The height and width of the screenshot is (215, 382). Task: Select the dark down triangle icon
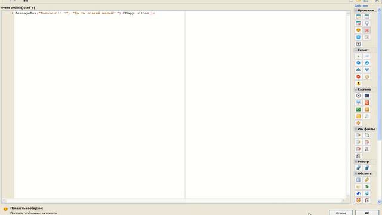[366, 70]
